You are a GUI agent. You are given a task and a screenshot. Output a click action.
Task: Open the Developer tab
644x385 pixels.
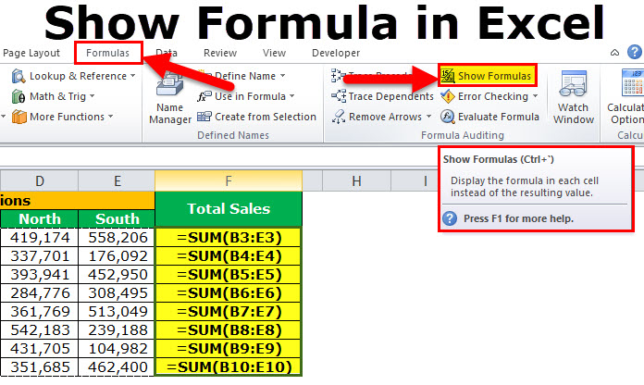pos(336,53)
